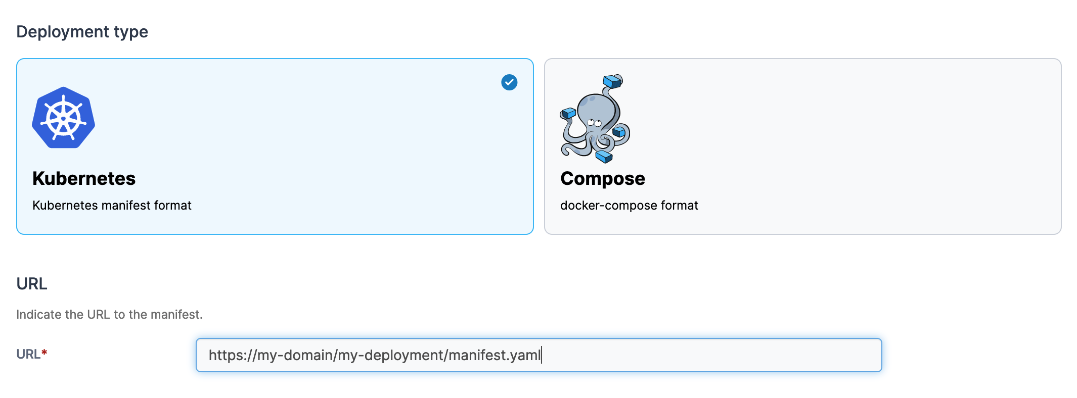
Task: Select the Kubernetes deployment type card
Action: (275, 146)
